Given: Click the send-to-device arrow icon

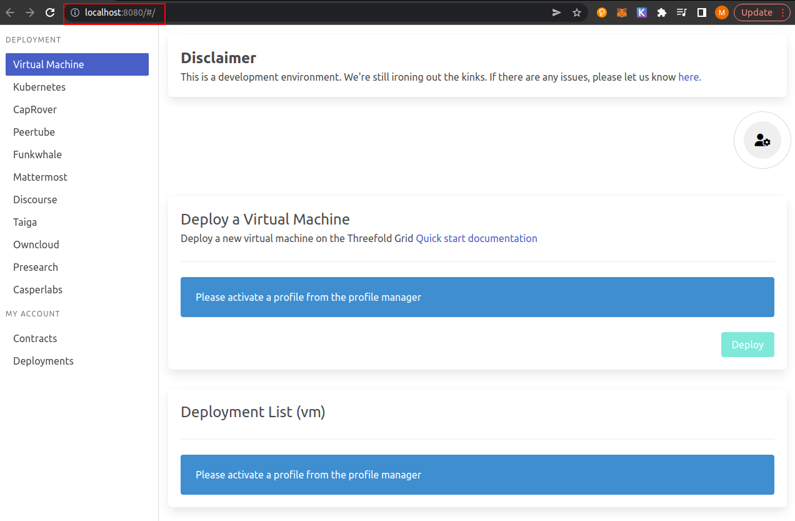Looking at the screenshot, I should coord(556,12).
